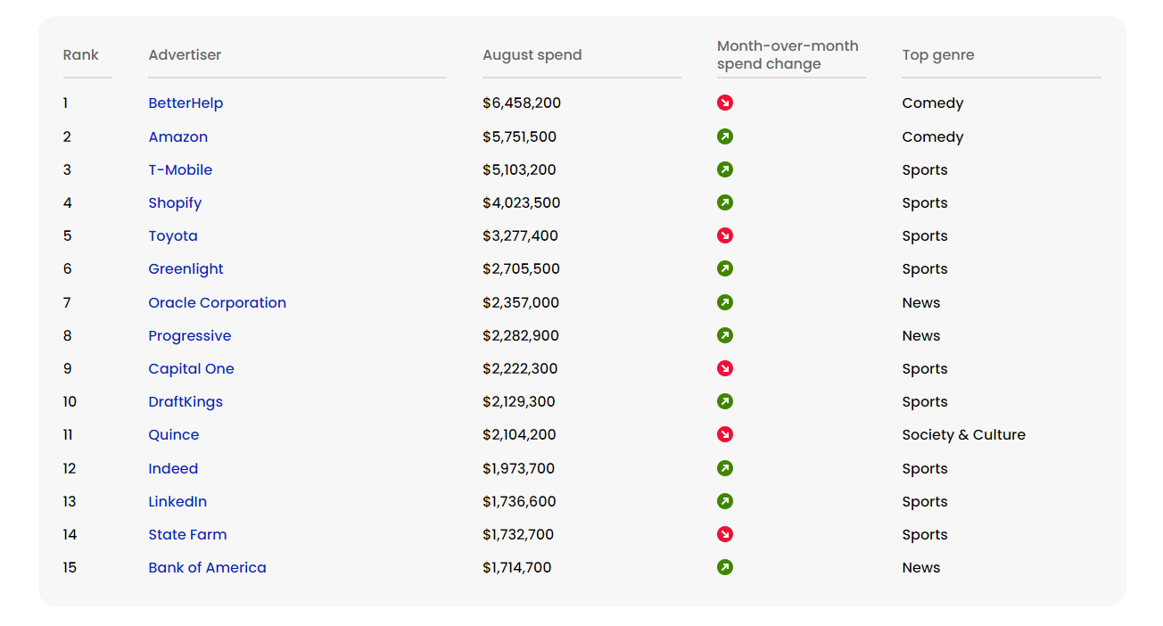Image resolution: width=1163 pixels, height=626 pixels.
Task: Click the News genre for Oracle Corporation
Action: point(921,302)
